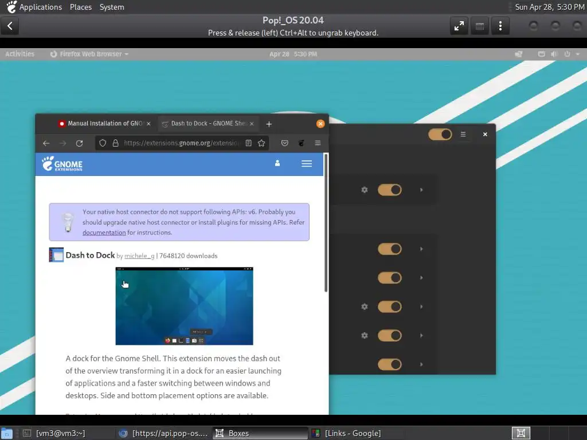Image resolution: width=587 pixels, height=440 pixels.
Task: Expand the second extension row arrow
Action: [421, 249]
